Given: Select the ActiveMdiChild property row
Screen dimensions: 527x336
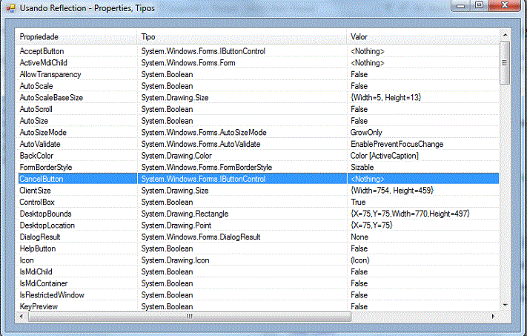Looking at the screenshot, I should coord(258,63).
